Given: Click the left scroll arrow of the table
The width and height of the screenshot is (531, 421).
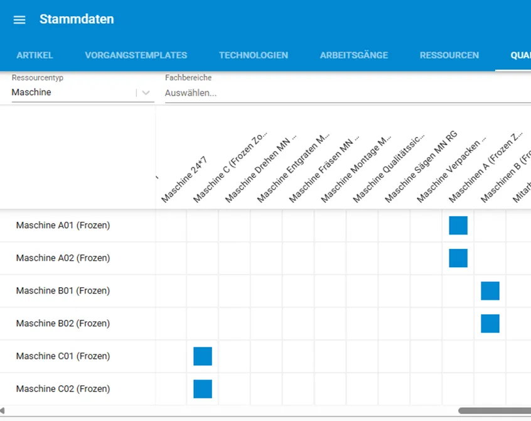Looking at the screenshot, I should click(x=3, y=411).
